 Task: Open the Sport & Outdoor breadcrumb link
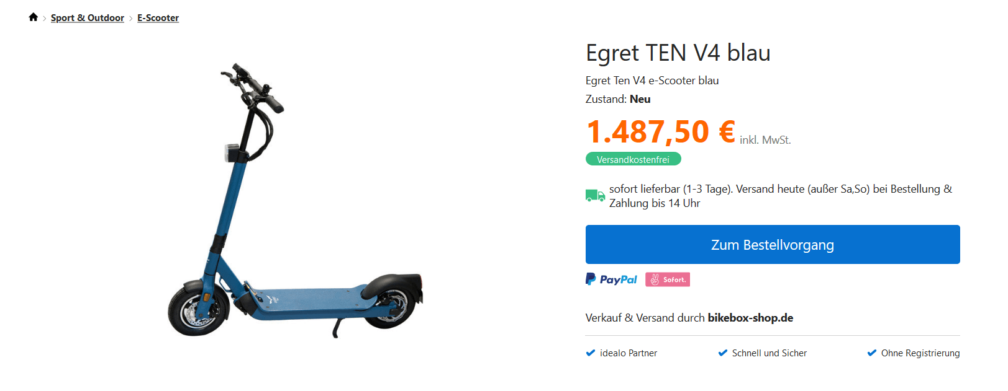tap(88, 18)
